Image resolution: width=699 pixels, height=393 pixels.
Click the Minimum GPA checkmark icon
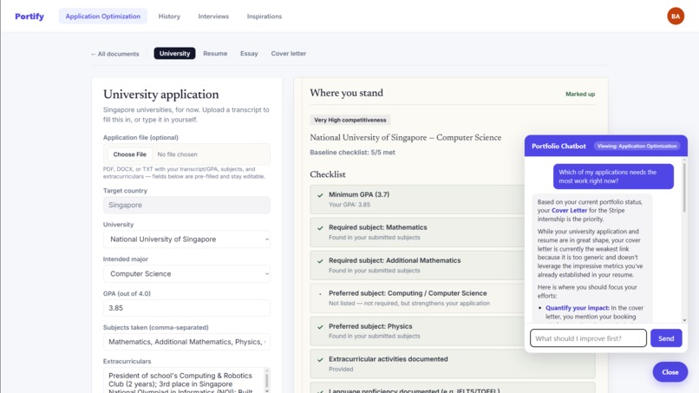coord(320,195)
